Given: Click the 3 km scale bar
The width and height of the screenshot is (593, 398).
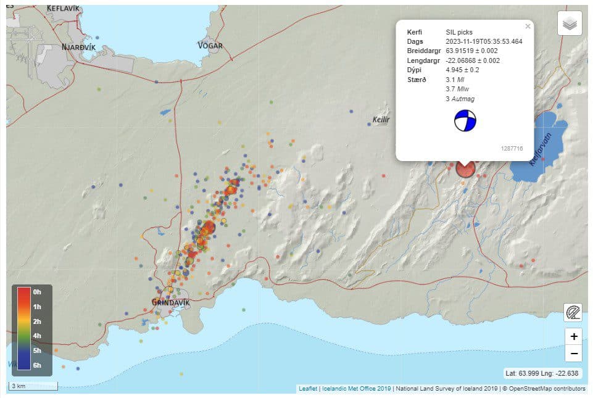Looking at the screenshot, I should point(33,386).
